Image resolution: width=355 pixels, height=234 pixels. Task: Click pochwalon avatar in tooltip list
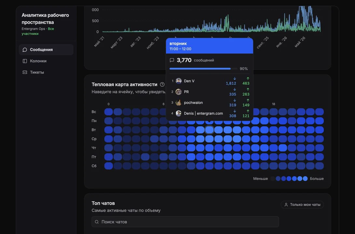click(x=178, y=103)
